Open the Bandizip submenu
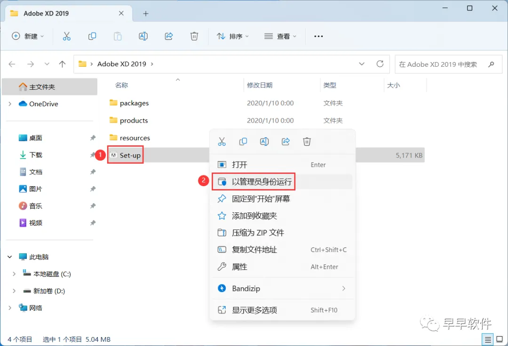The image size is (508, 346). pyautogui.click(x=282, y=288)
